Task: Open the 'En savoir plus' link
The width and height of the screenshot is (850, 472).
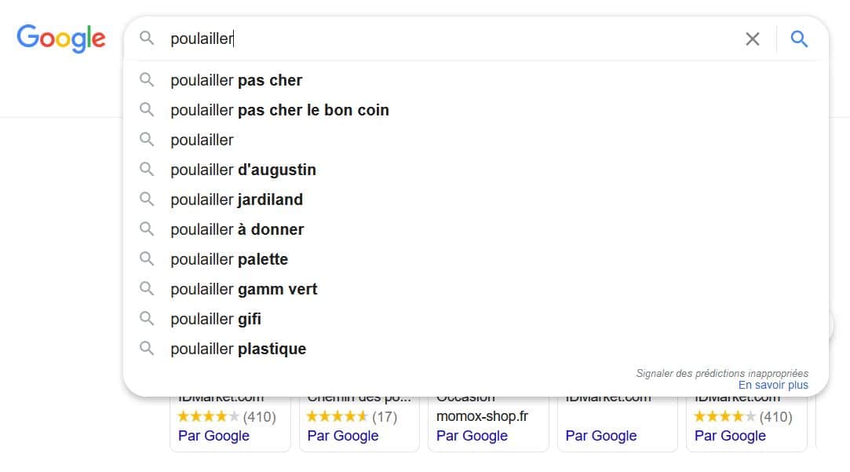Action: coord(773,386)
